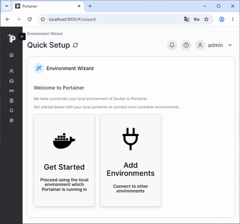Open the Chrome profile icon
Image resolution: width=240 pixels, height=224 pixels.
click(x=222, y=19)
